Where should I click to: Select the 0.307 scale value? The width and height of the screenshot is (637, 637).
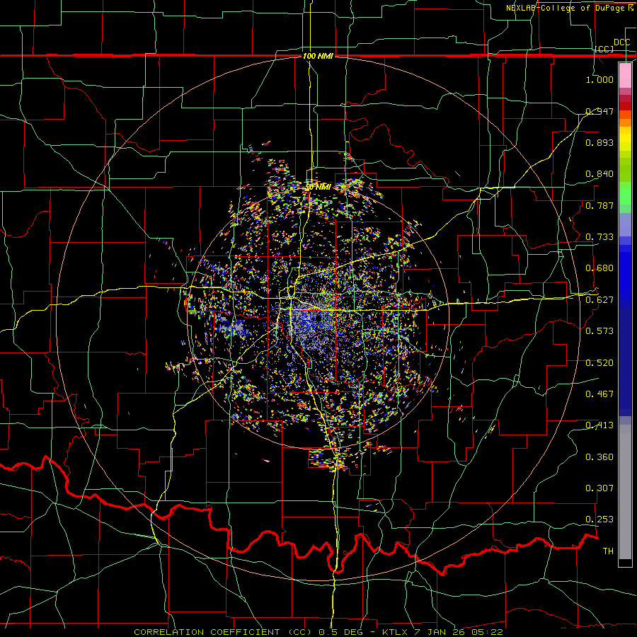pyautogui.click(x=599, y=488)
